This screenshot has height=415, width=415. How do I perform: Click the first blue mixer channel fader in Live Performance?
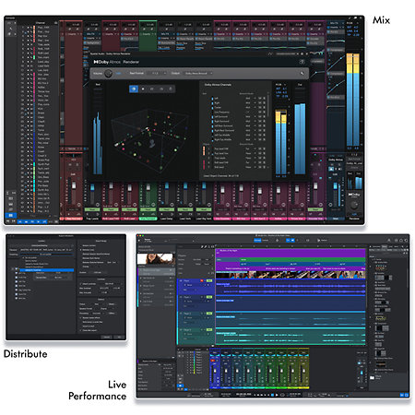215,371
